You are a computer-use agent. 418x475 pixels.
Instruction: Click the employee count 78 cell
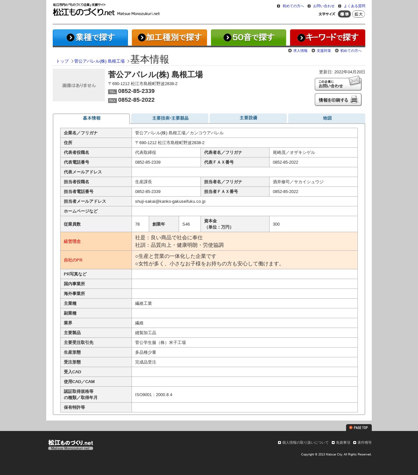tap(140, 224)
